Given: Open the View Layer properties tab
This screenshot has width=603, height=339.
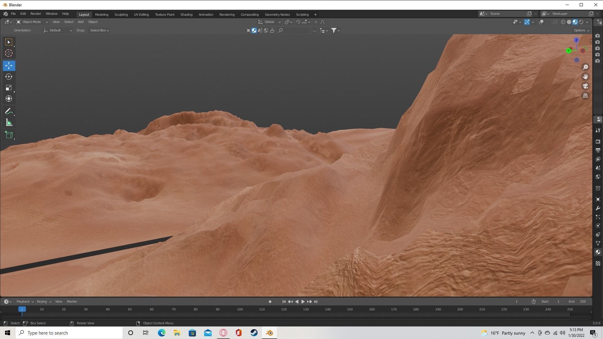Looking at the screenshot, I should [x=598, y=159].
